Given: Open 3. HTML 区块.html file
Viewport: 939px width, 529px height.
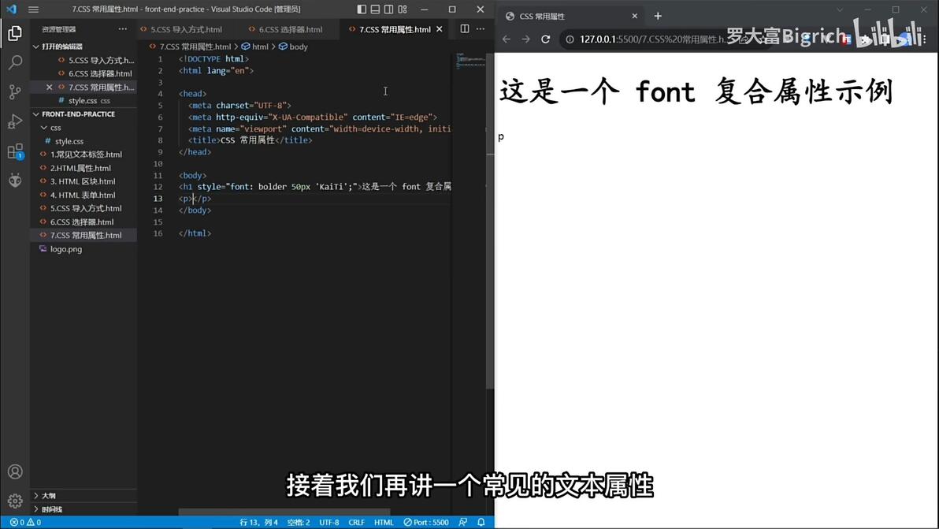Looking at the screenshot, I should (x=83, y=181).
